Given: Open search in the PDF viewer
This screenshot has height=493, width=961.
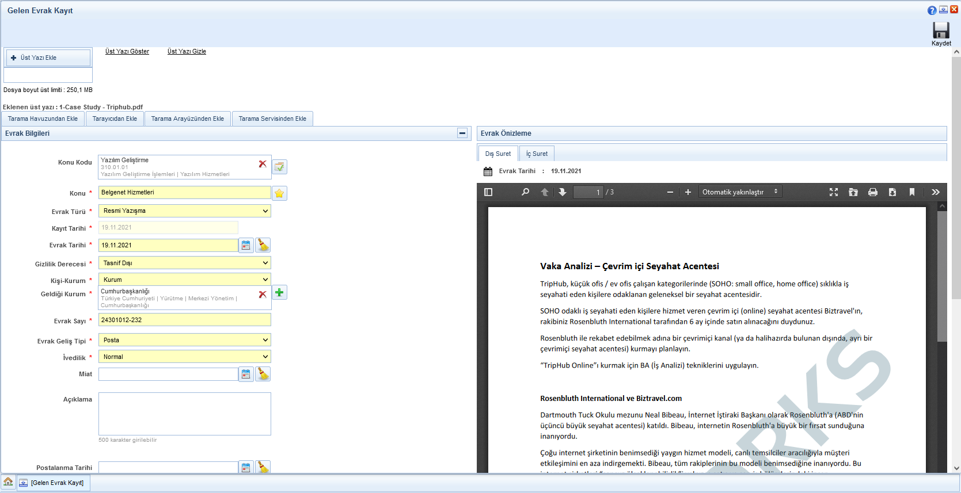Looking at the screenshot, I should [525, 192].
